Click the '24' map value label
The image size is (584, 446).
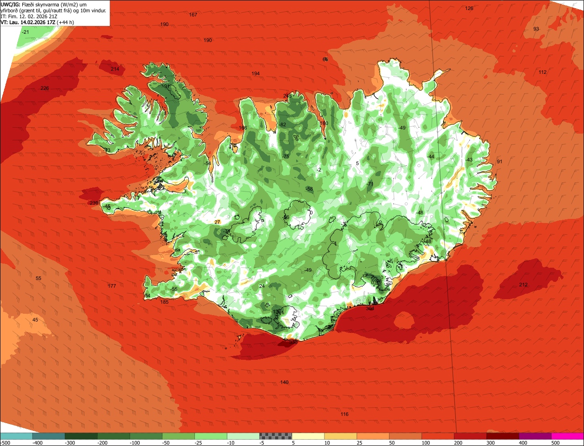(262, 286)
